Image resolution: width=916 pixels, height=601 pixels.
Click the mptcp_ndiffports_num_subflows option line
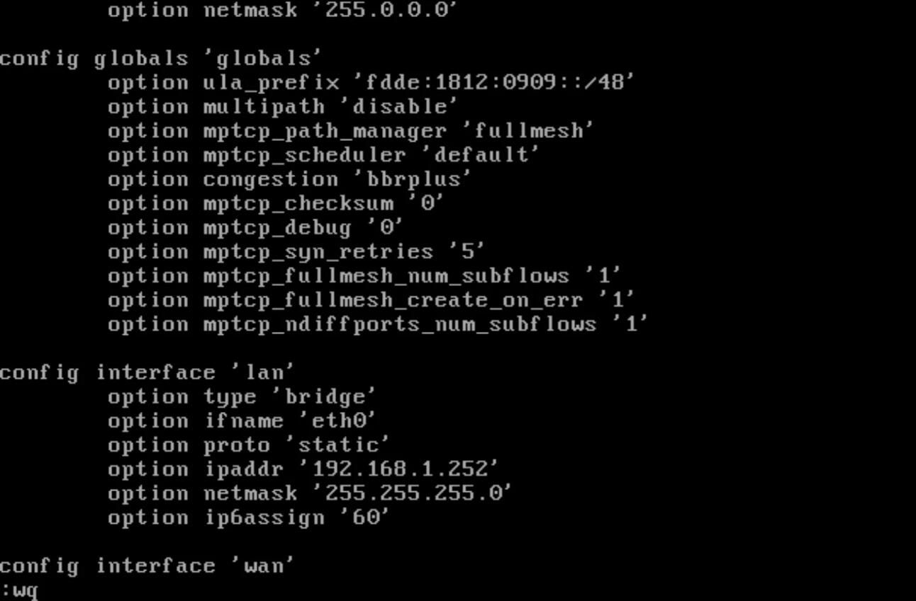point(377,324)
